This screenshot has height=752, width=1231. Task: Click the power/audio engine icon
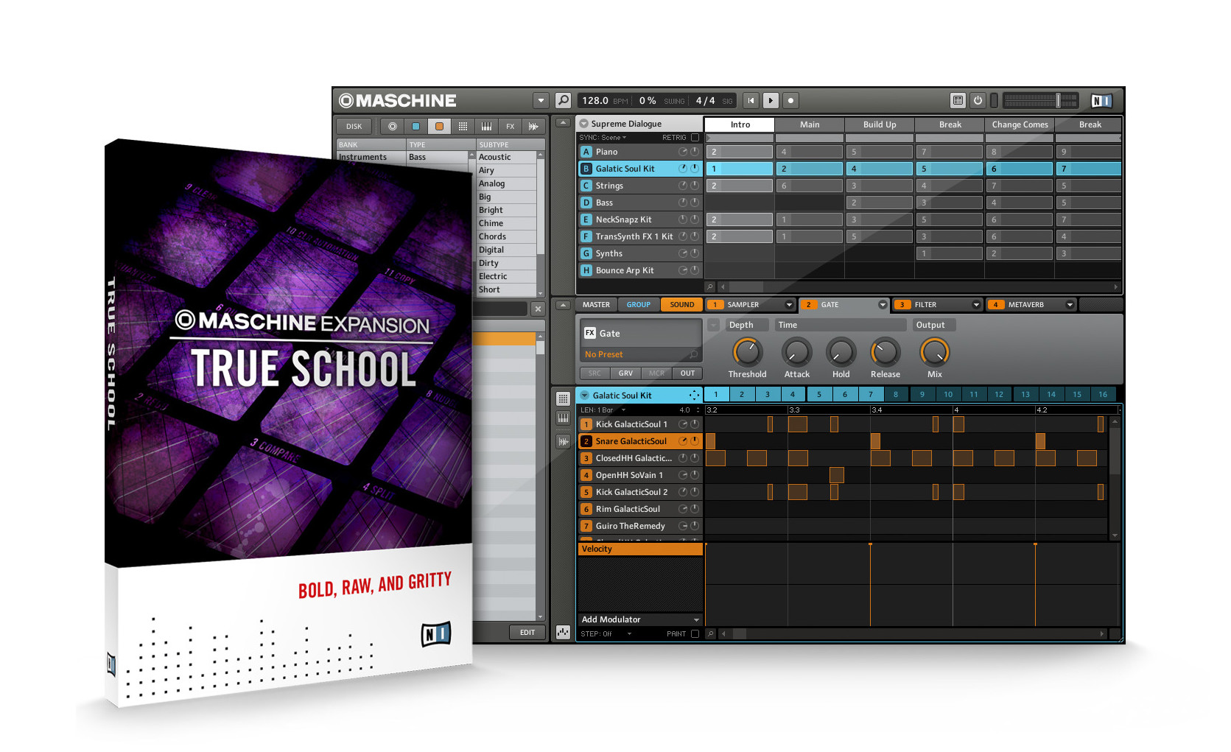click(x=978, y=100)
